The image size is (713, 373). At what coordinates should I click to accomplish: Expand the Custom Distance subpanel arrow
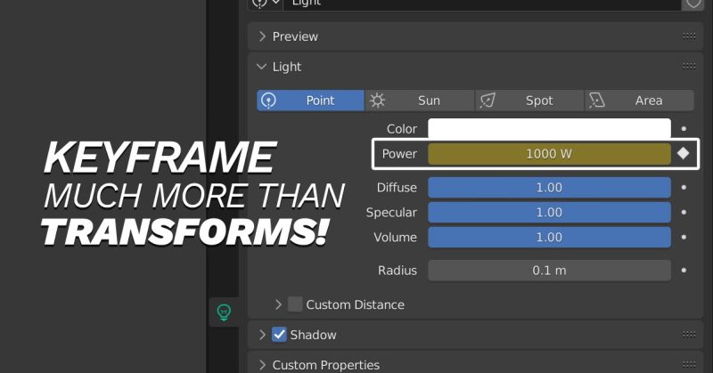click(x=278, y=304)
